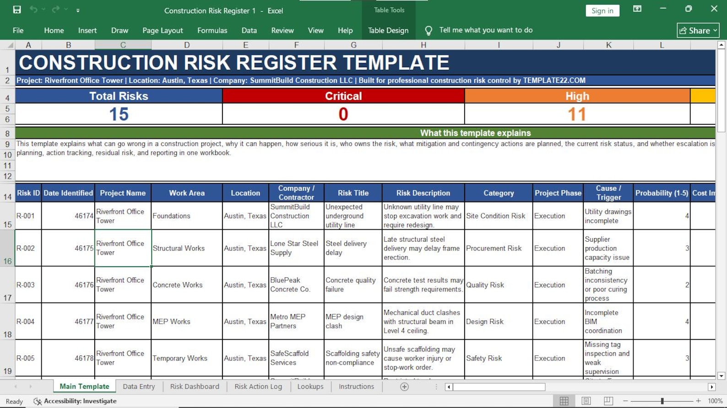The image size is (727, 408).
Task: Open the Undo history dropdown arrow
Action: tap(43, 10)
